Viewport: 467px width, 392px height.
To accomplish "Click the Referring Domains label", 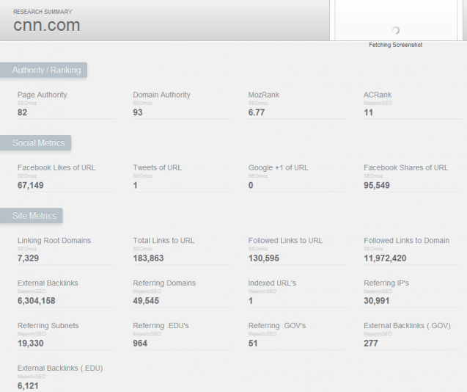I will click(x=164, y=283).
